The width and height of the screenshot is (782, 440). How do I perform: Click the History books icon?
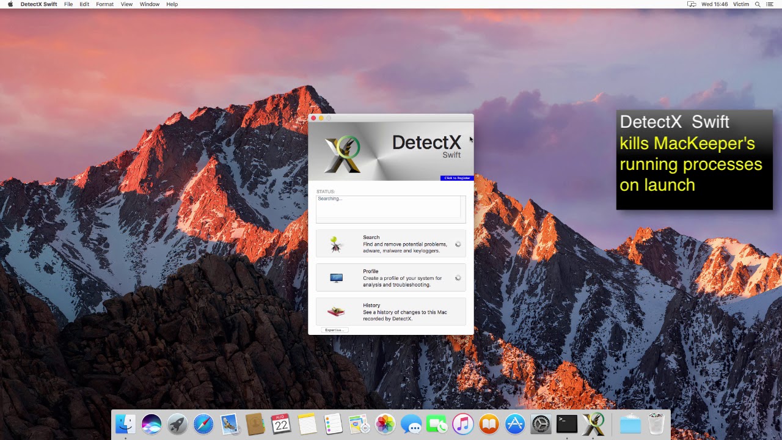point(336,312)
